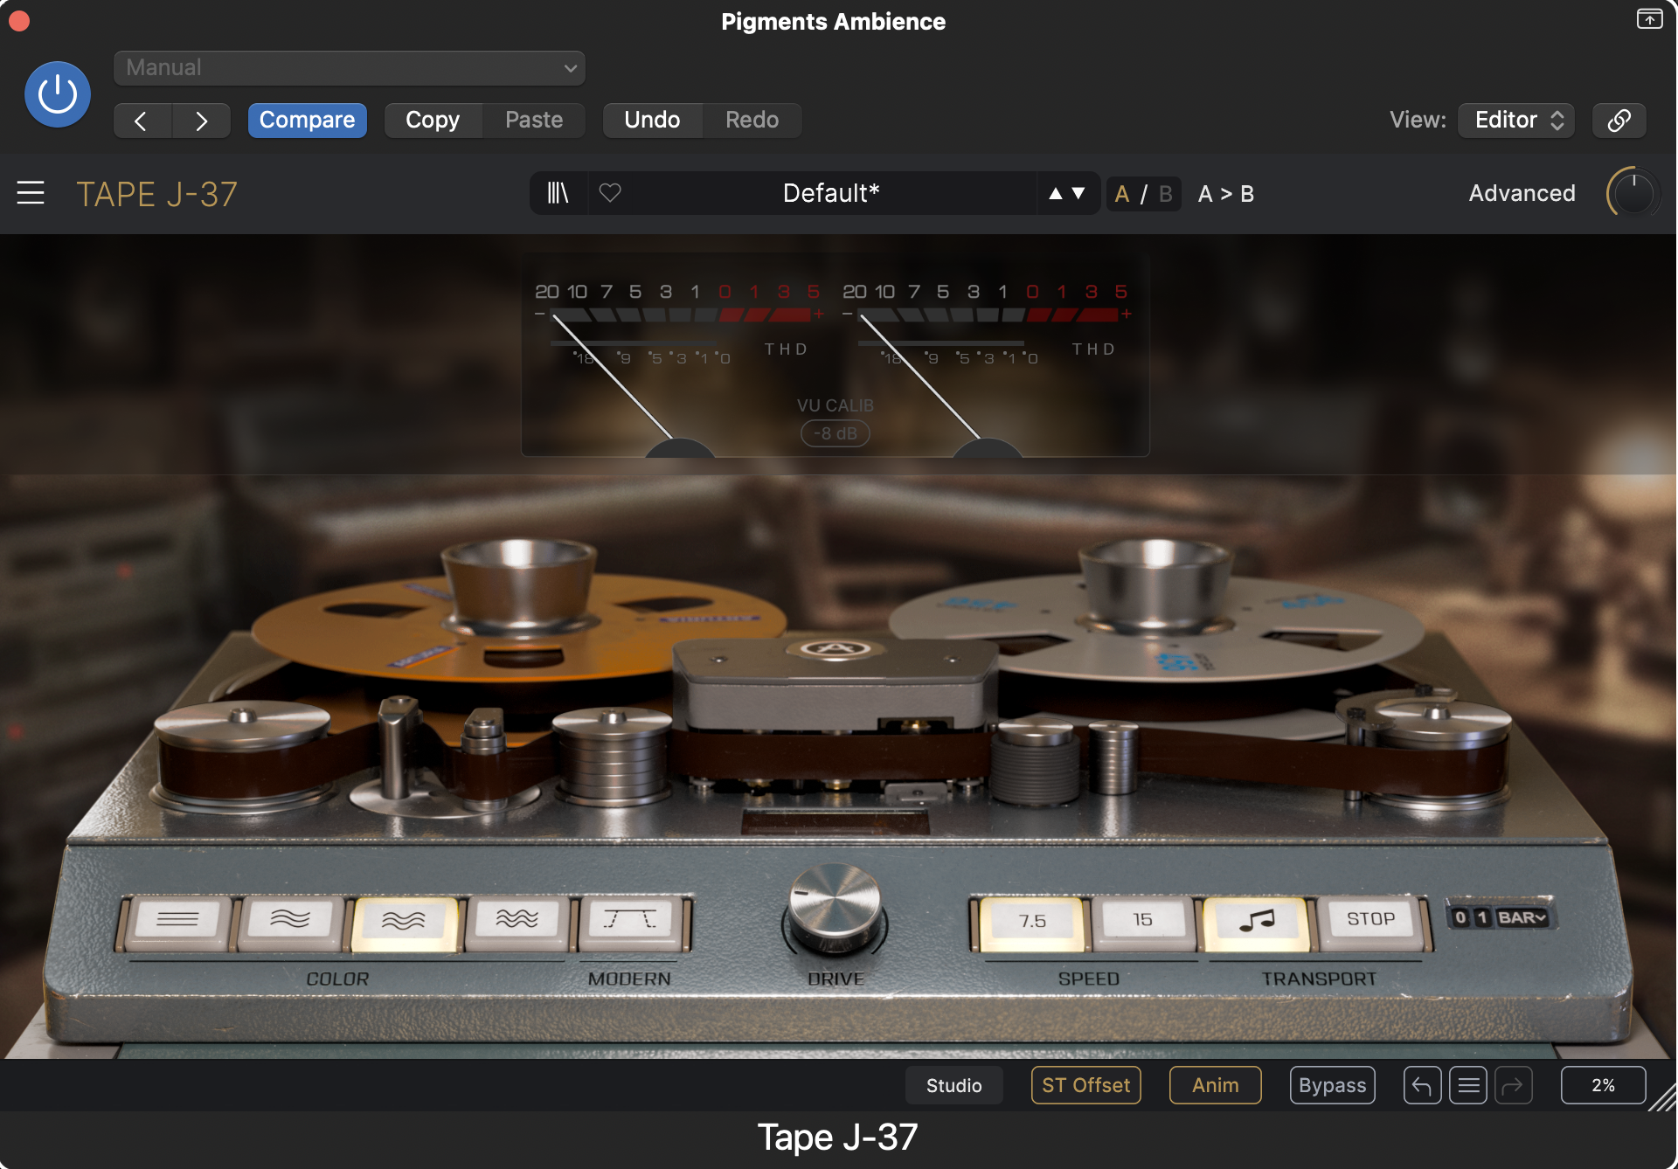Select previous preset with up triangle

tap(1056, 194)
